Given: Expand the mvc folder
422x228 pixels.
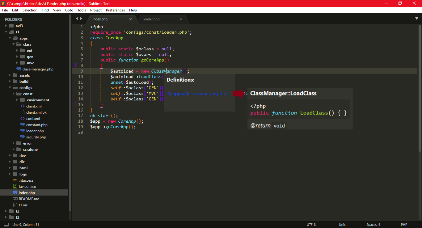Looking at the screenshot, I should click(17, 63).
